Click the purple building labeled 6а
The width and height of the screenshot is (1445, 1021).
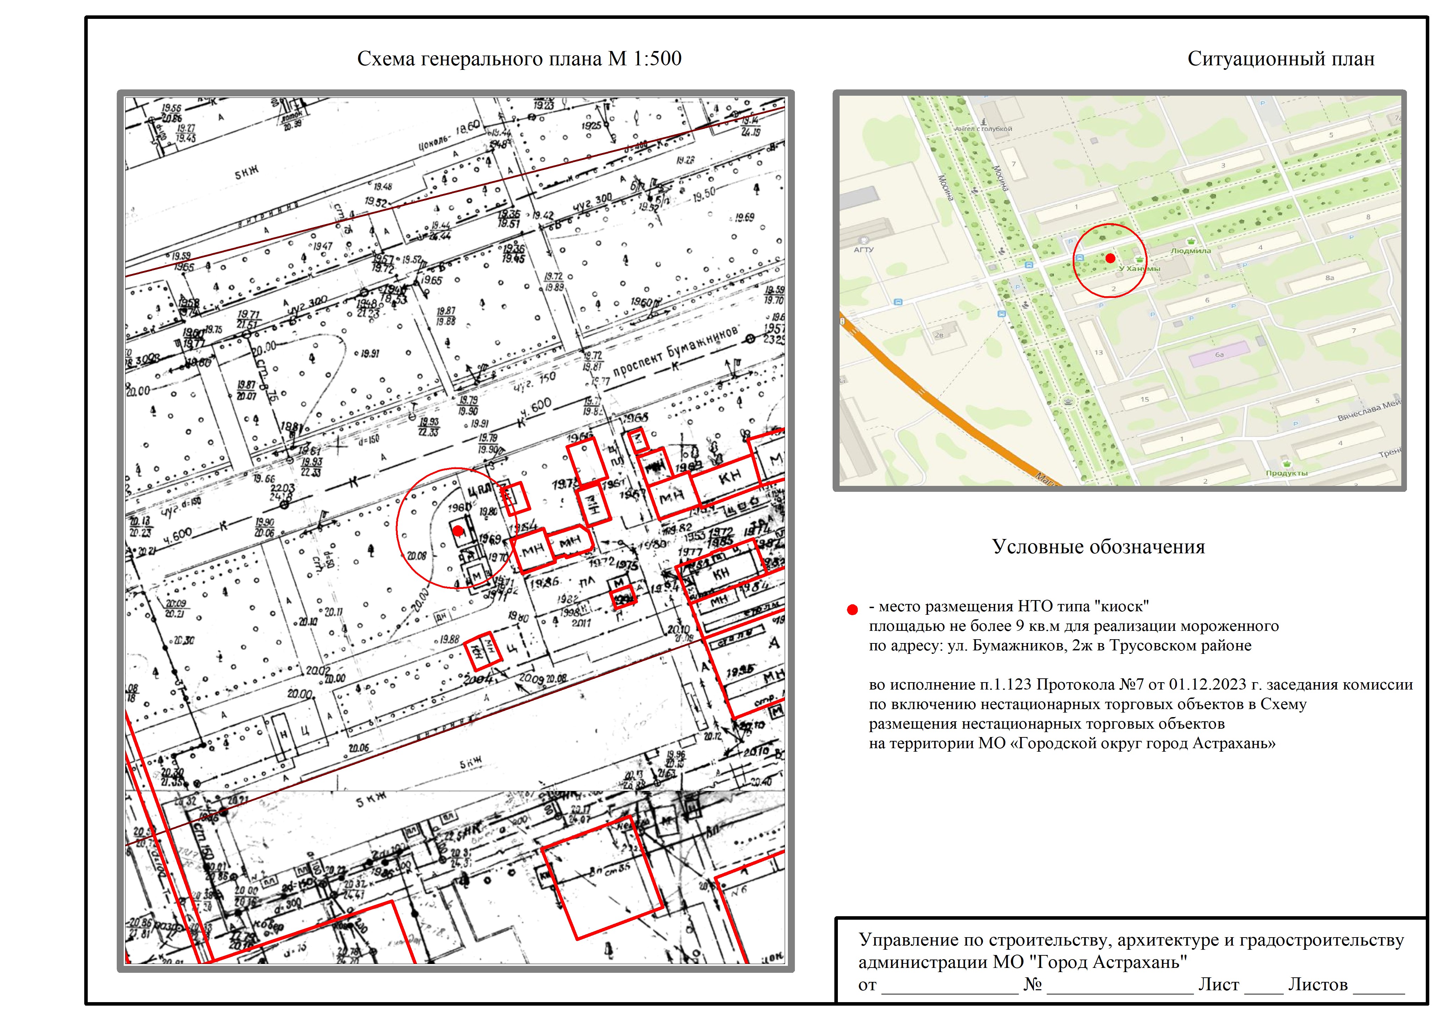point(1219,355)
